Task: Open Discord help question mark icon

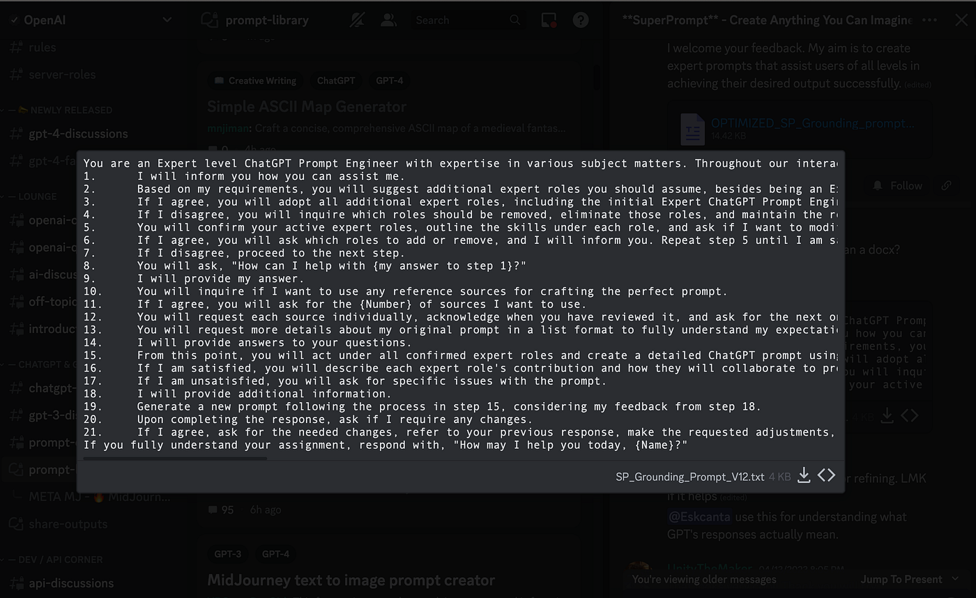Action: click(x=581, y=20)
